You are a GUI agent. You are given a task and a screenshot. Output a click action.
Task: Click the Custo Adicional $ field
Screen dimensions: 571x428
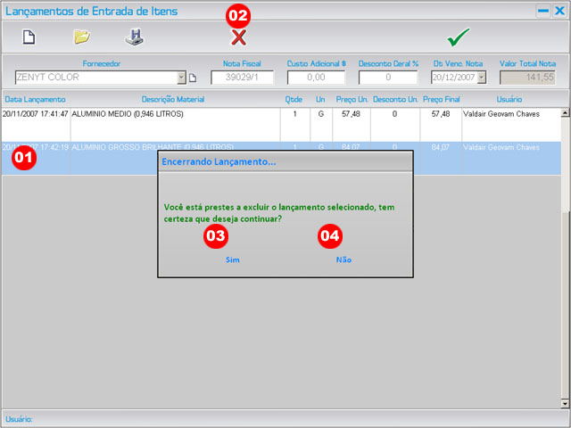[317, 78]
